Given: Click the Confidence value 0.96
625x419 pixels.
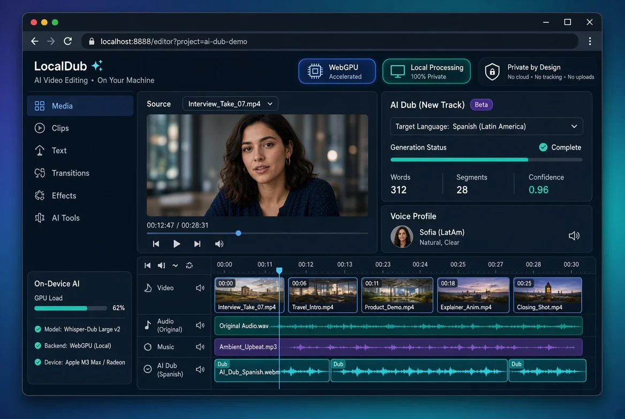Looking at the screenshot, I should 538,190.
